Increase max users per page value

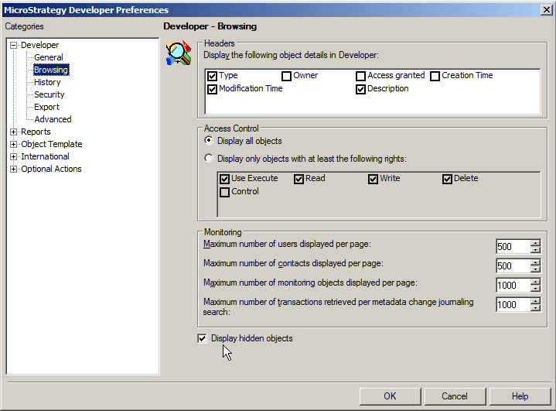[535, 243]
